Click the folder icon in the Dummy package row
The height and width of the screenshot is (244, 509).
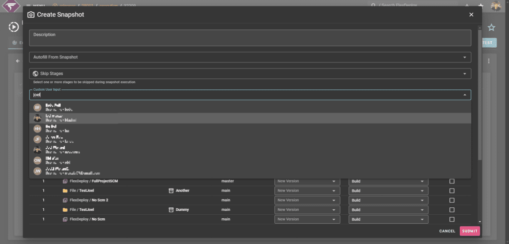[65, 210]
